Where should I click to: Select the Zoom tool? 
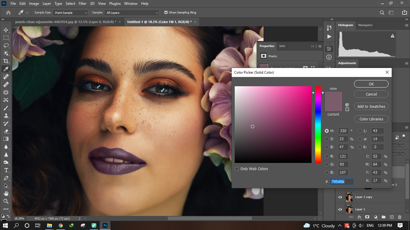[x=6, y=201]
